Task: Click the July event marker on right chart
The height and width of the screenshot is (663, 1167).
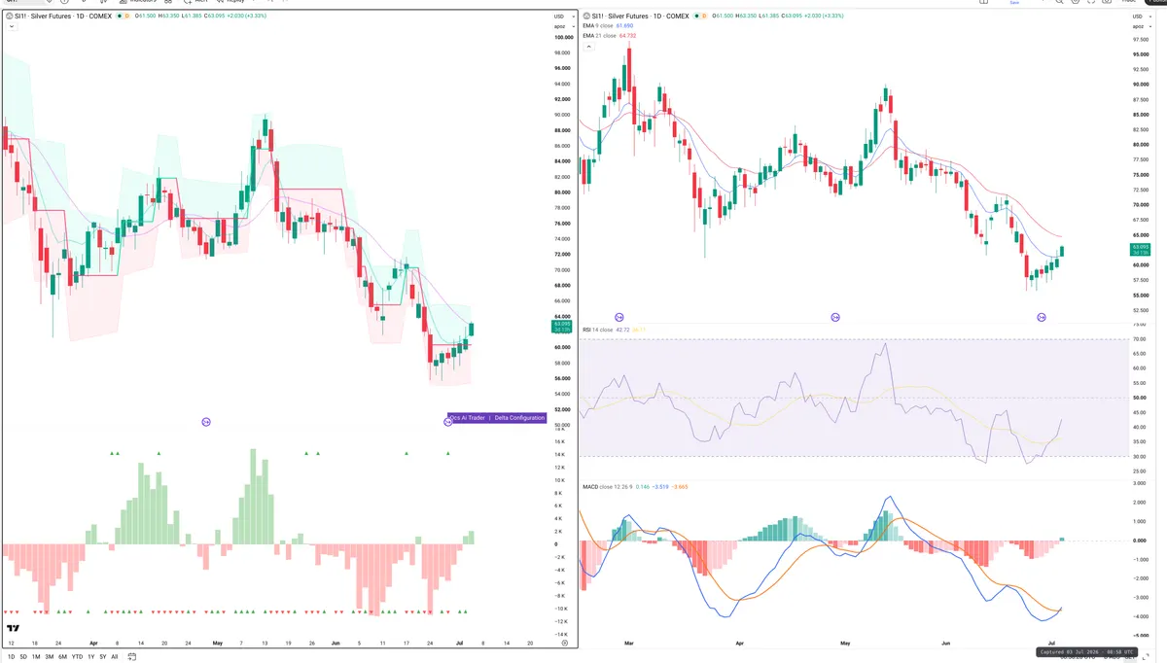Action: click(x=1042, y=317)
